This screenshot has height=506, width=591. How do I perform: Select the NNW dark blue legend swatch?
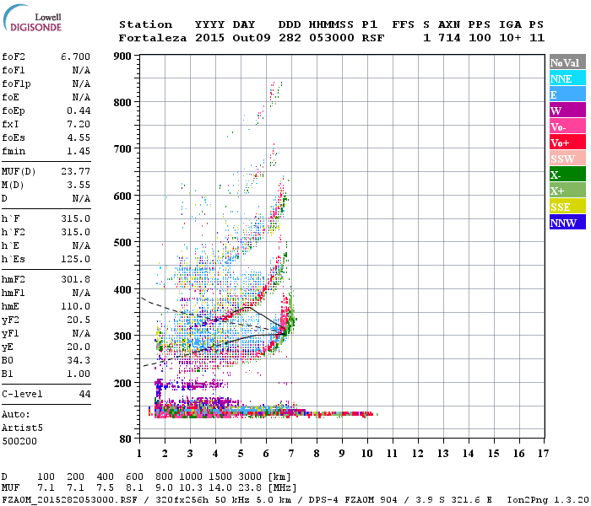[567, 223]
